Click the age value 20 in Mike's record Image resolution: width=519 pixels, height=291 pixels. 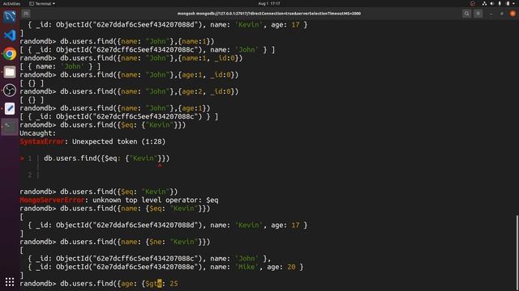coord(291,267)
